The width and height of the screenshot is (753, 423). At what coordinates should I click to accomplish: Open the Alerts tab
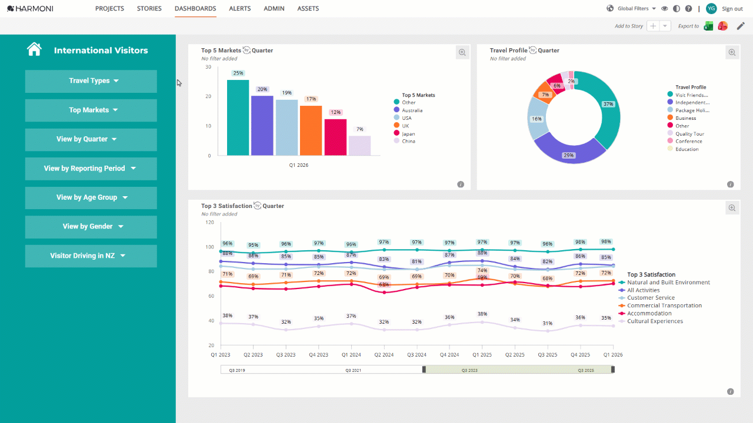coord(239,8)
